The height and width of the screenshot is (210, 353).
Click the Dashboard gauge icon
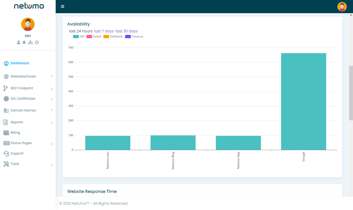tap(6, 63)
